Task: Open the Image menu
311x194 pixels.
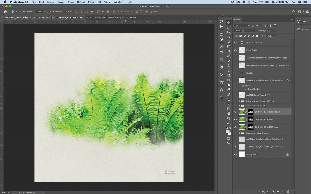Action: pyautogui.click(x=51, y=2)
